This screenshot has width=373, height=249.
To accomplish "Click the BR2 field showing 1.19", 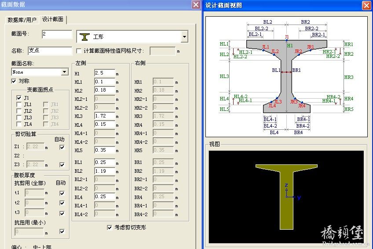I will (163, 171).
